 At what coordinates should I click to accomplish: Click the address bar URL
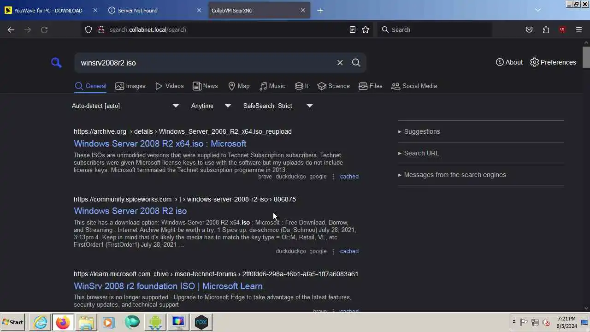148,30
